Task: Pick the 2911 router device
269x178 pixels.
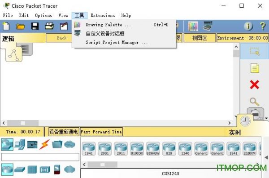Action: pos(121,149)
